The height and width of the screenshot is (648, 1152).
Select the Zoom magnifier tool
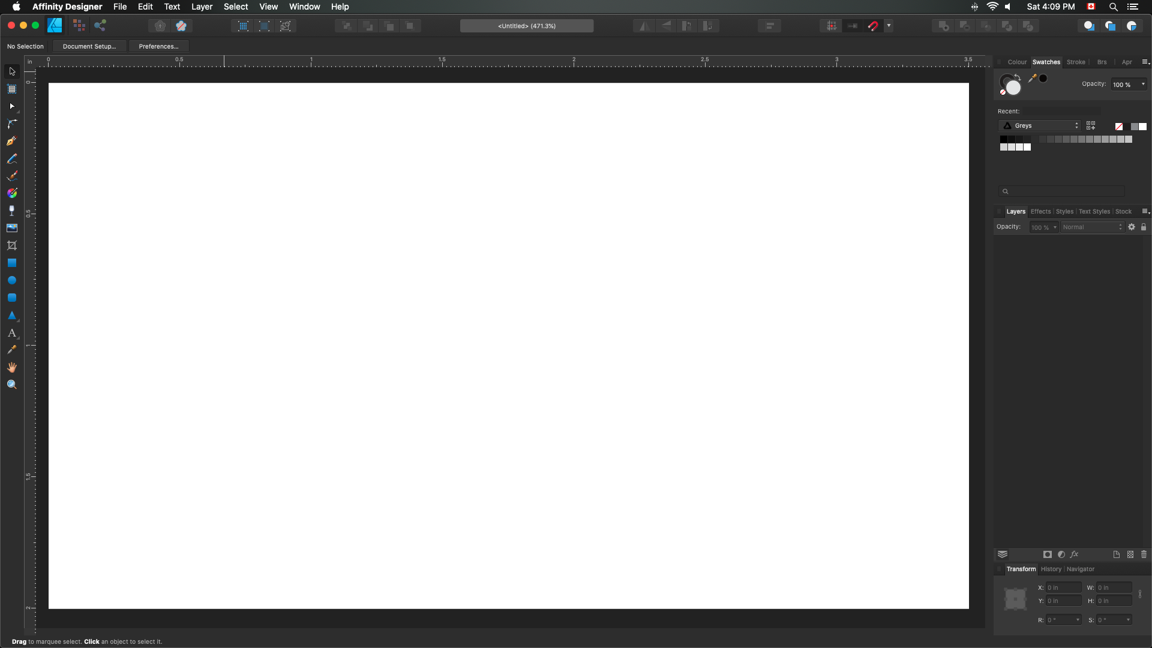[x=12, y=385]
